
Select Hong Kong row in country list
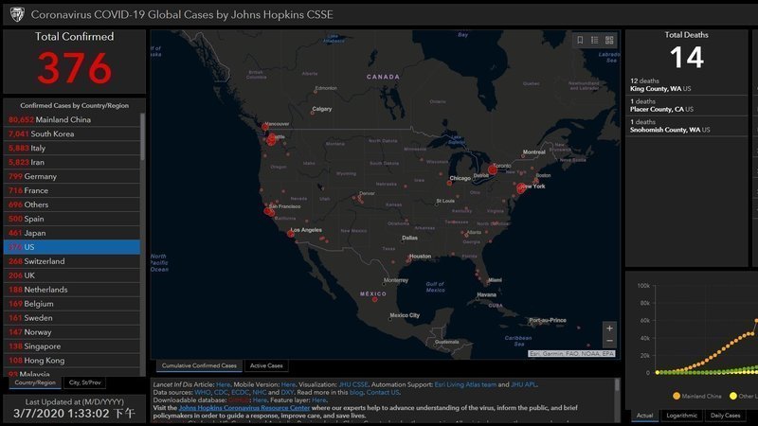72,361
